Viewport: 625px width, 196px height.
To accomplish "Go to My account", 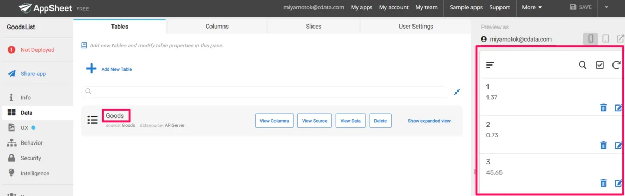I will pyautogui.click(x=394, y=7).
